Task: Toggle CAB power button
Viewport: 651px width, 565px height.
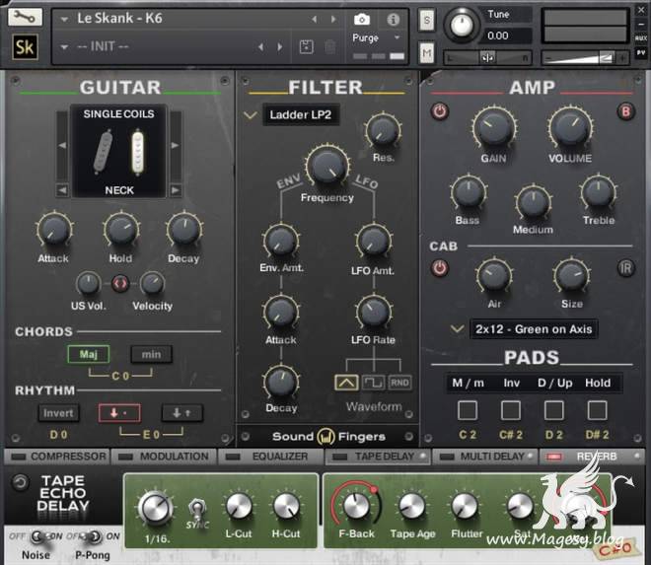Action: point(440,268)
